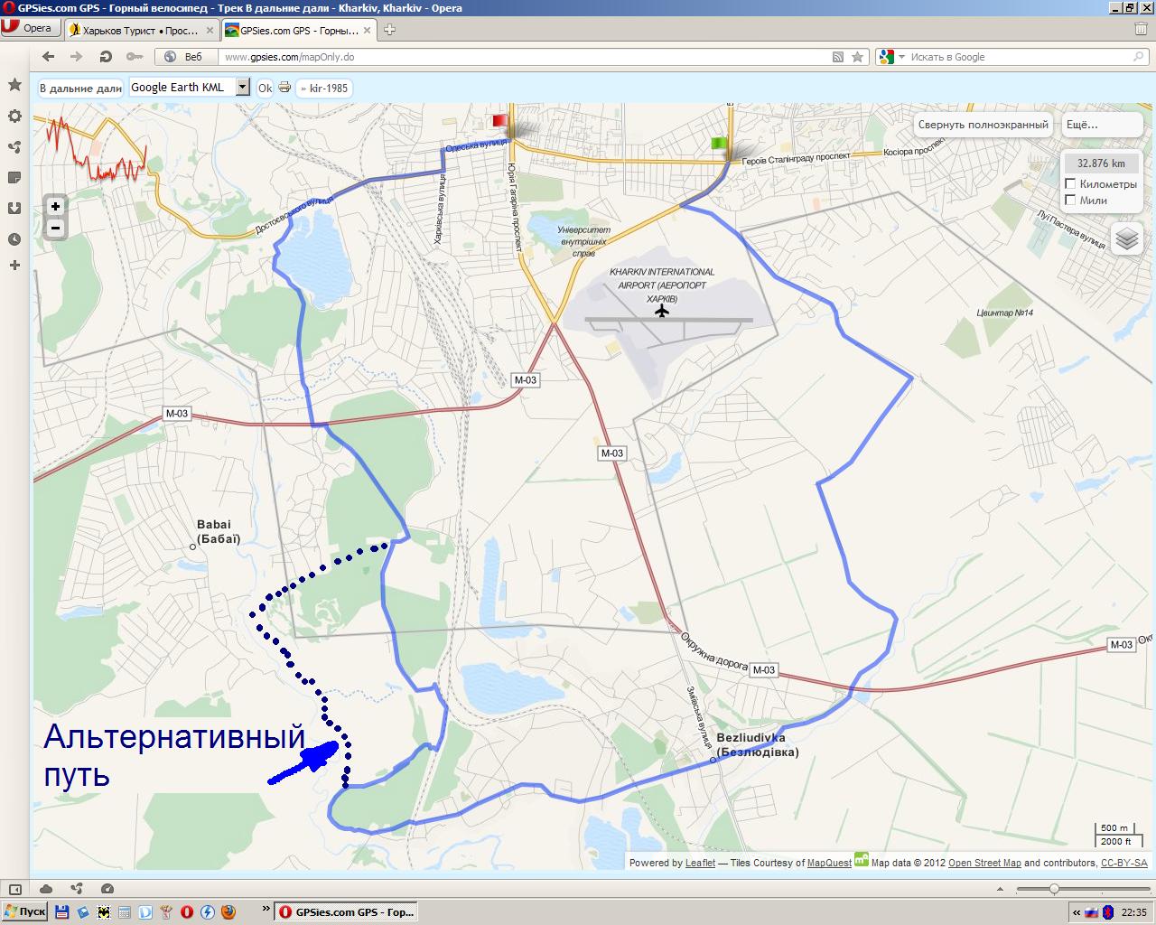Open the map layers selector
This screenshot has width=1156, height=925.
pyautogui.click(x=1126, y=238)
